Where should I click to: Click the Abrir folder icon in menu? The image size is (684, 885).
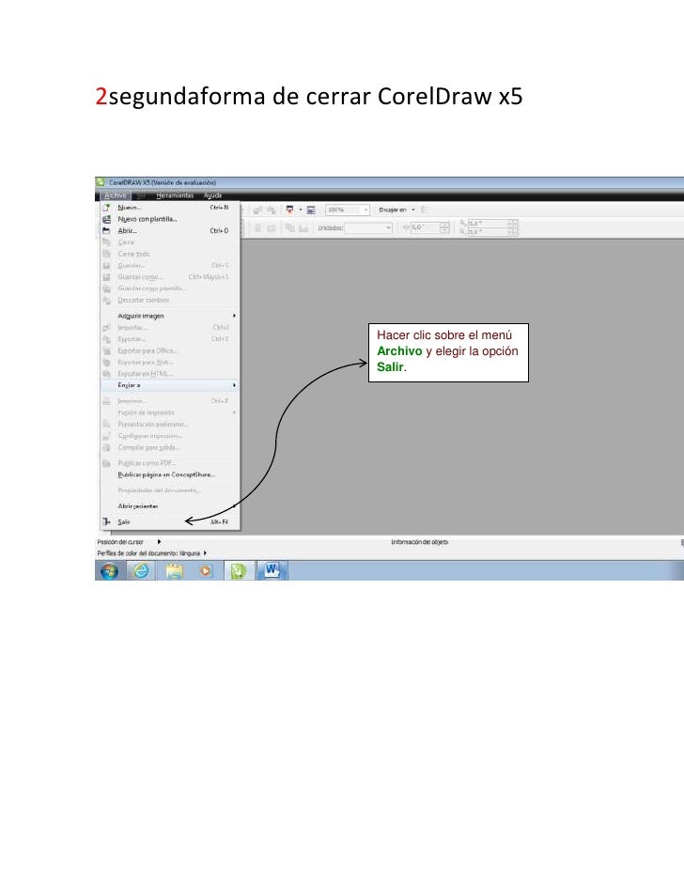106,230
